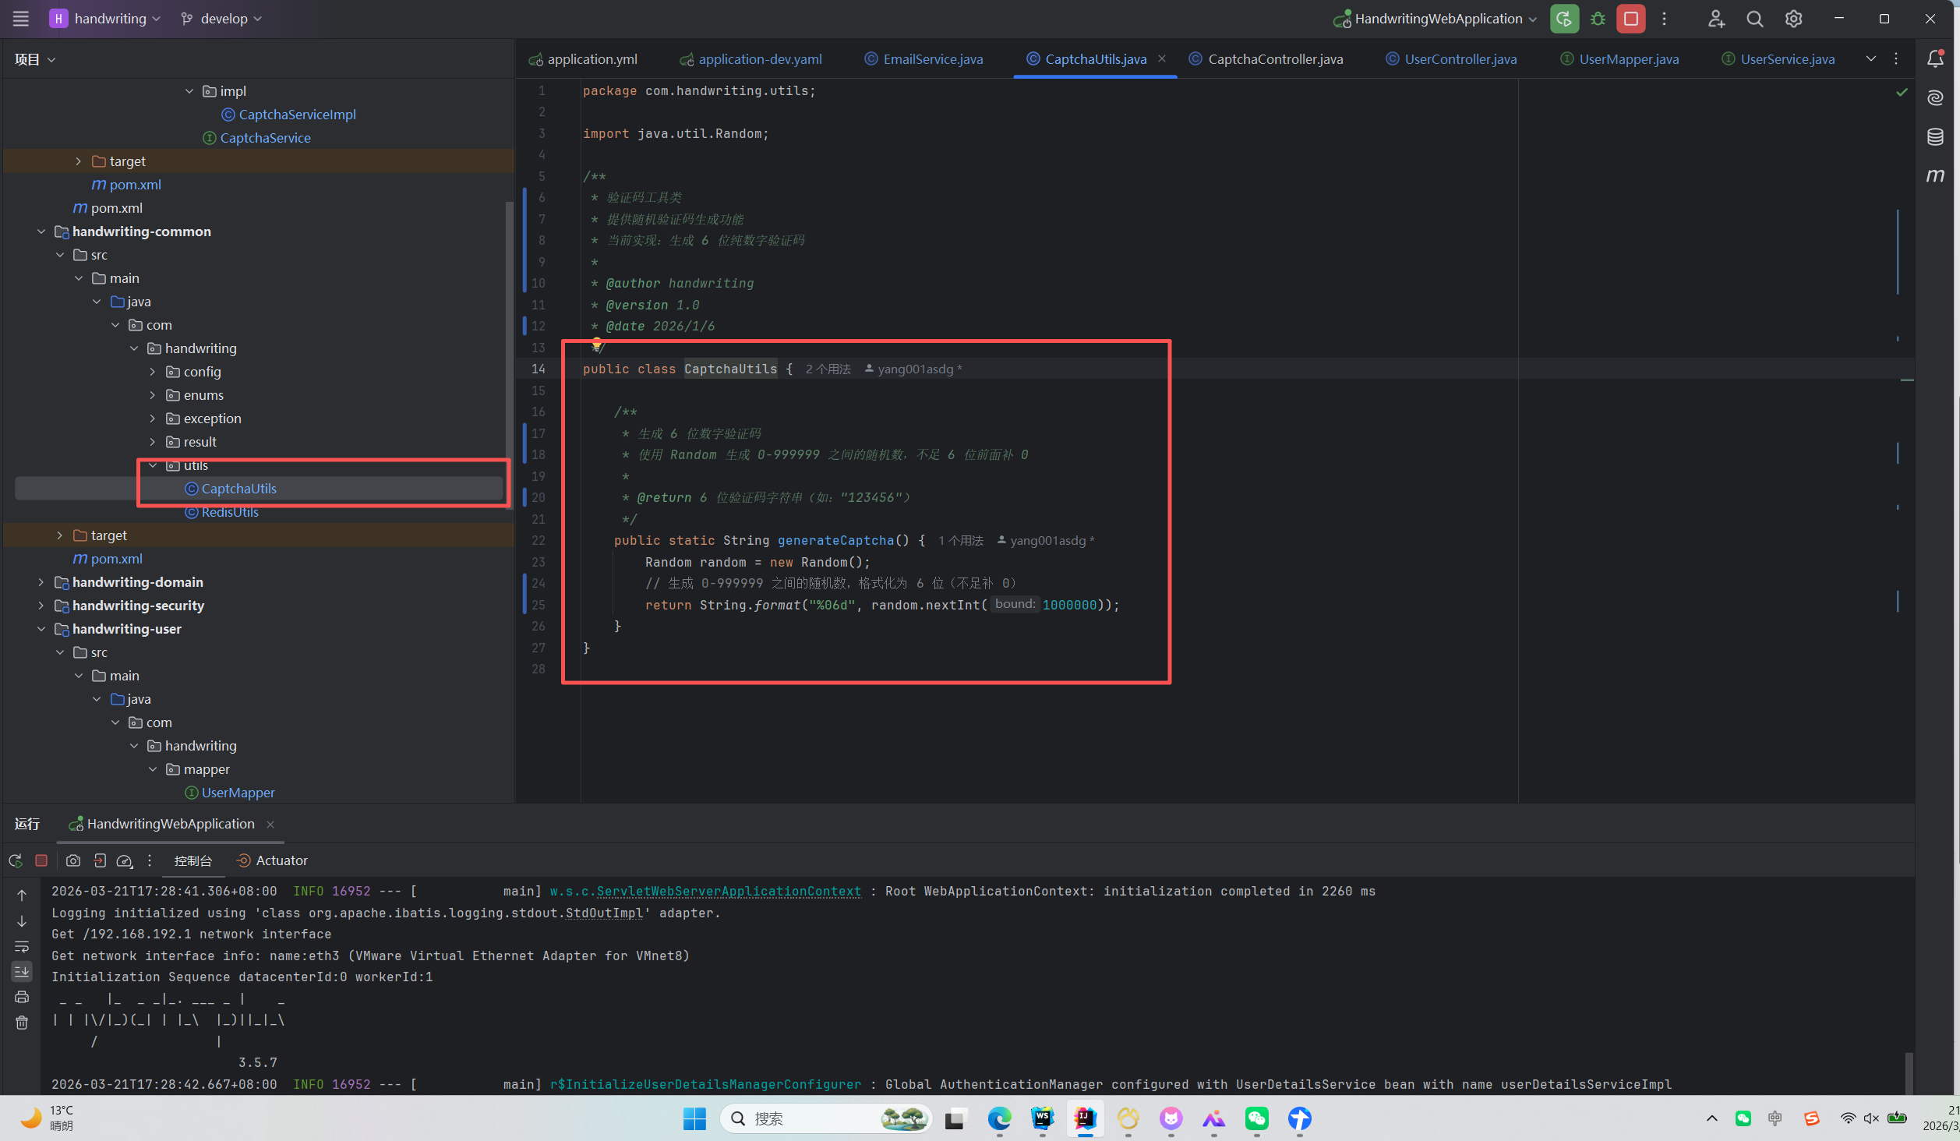The width and height of the screenshot is (1960, 1141).
Task: Click the thread dump camera icon
Action: click(72, 860)
